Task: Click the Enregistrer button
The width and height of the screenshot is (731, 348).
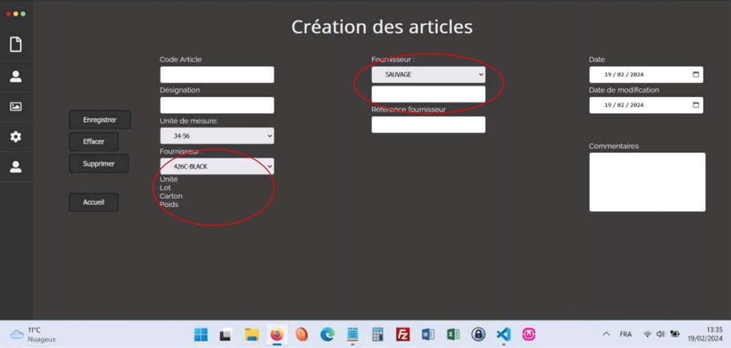Action: click(100, 120)
